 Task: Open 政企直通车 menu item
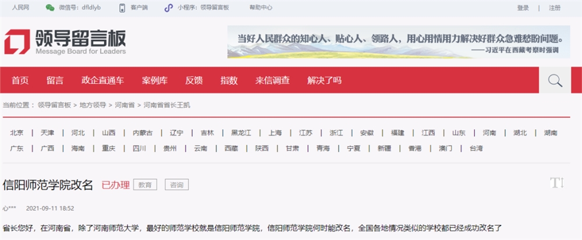(103, 80)
